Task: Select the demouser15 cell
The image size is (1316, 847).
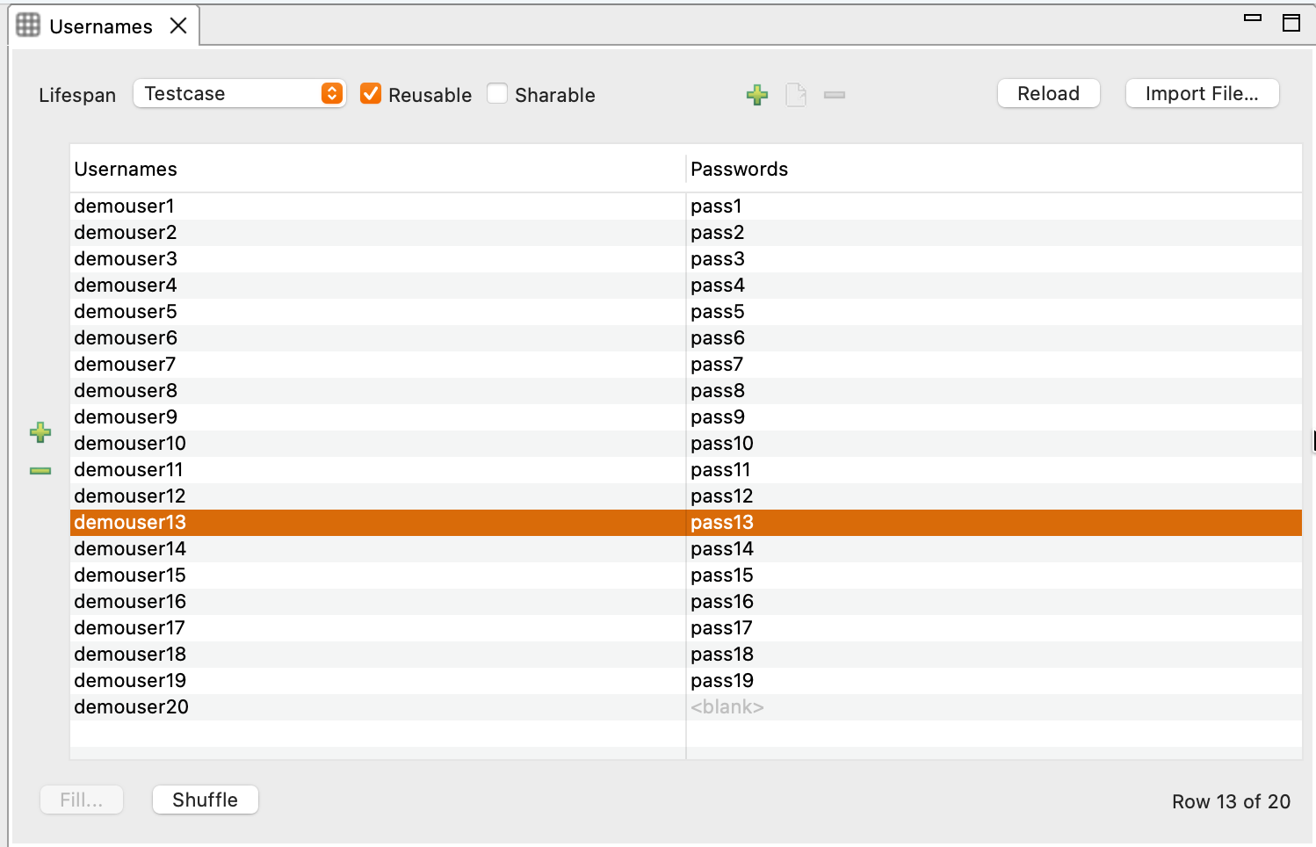Action: click(x=378, y=576)
